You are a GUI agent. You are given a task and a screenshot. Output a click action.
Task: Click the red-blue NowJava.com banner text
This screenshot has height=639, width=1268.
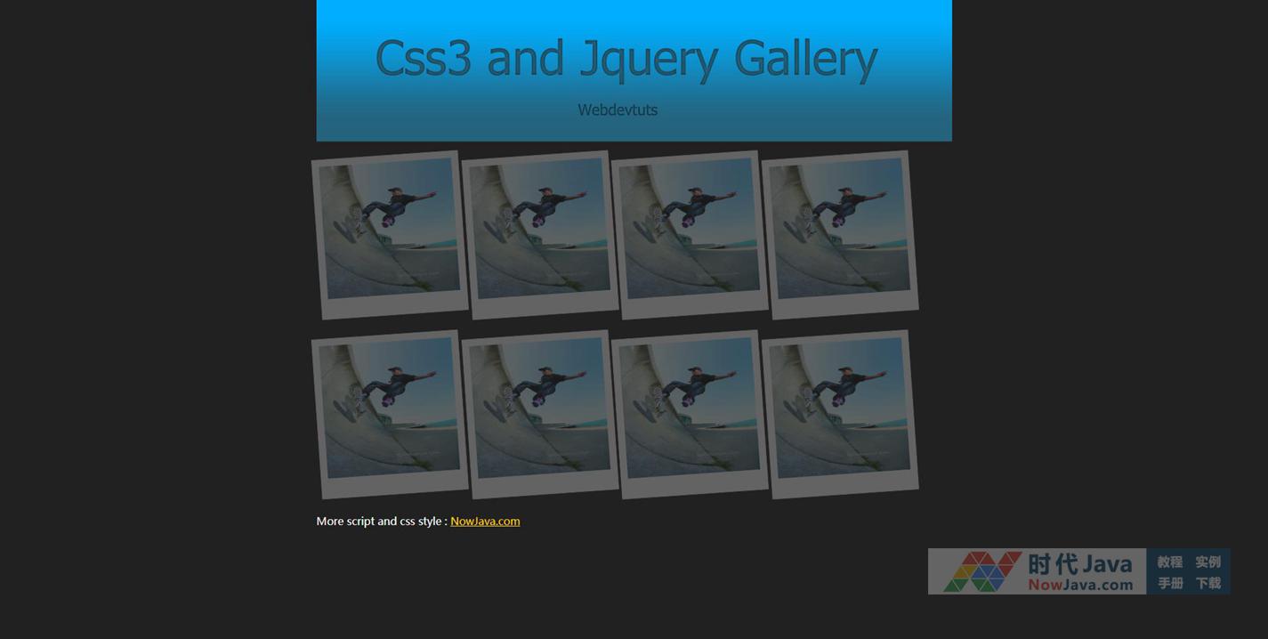(1080, 586)
